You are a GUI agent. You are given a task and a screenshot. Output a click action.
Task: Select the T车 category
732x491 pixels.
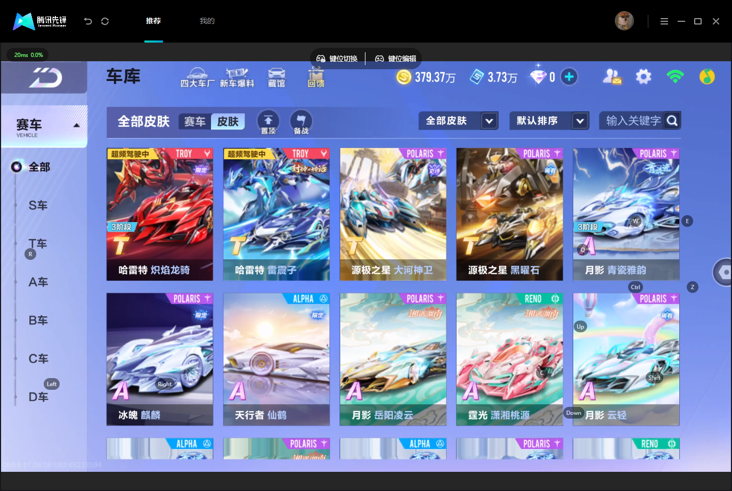pos(38,244)
